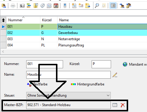This screenshot has width=147, height=112.
Task: Click the magnifying glass search icon
Action: click(x=97, y=6)
